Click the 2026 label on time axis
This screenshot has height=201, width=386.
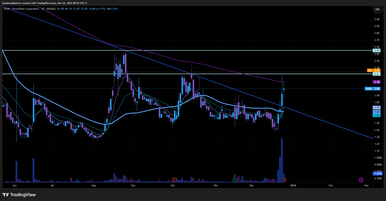coord(293,185)
